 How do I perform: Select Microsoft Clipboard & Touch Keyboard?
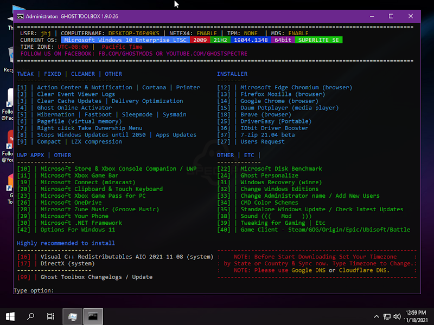tap(101, 189)
